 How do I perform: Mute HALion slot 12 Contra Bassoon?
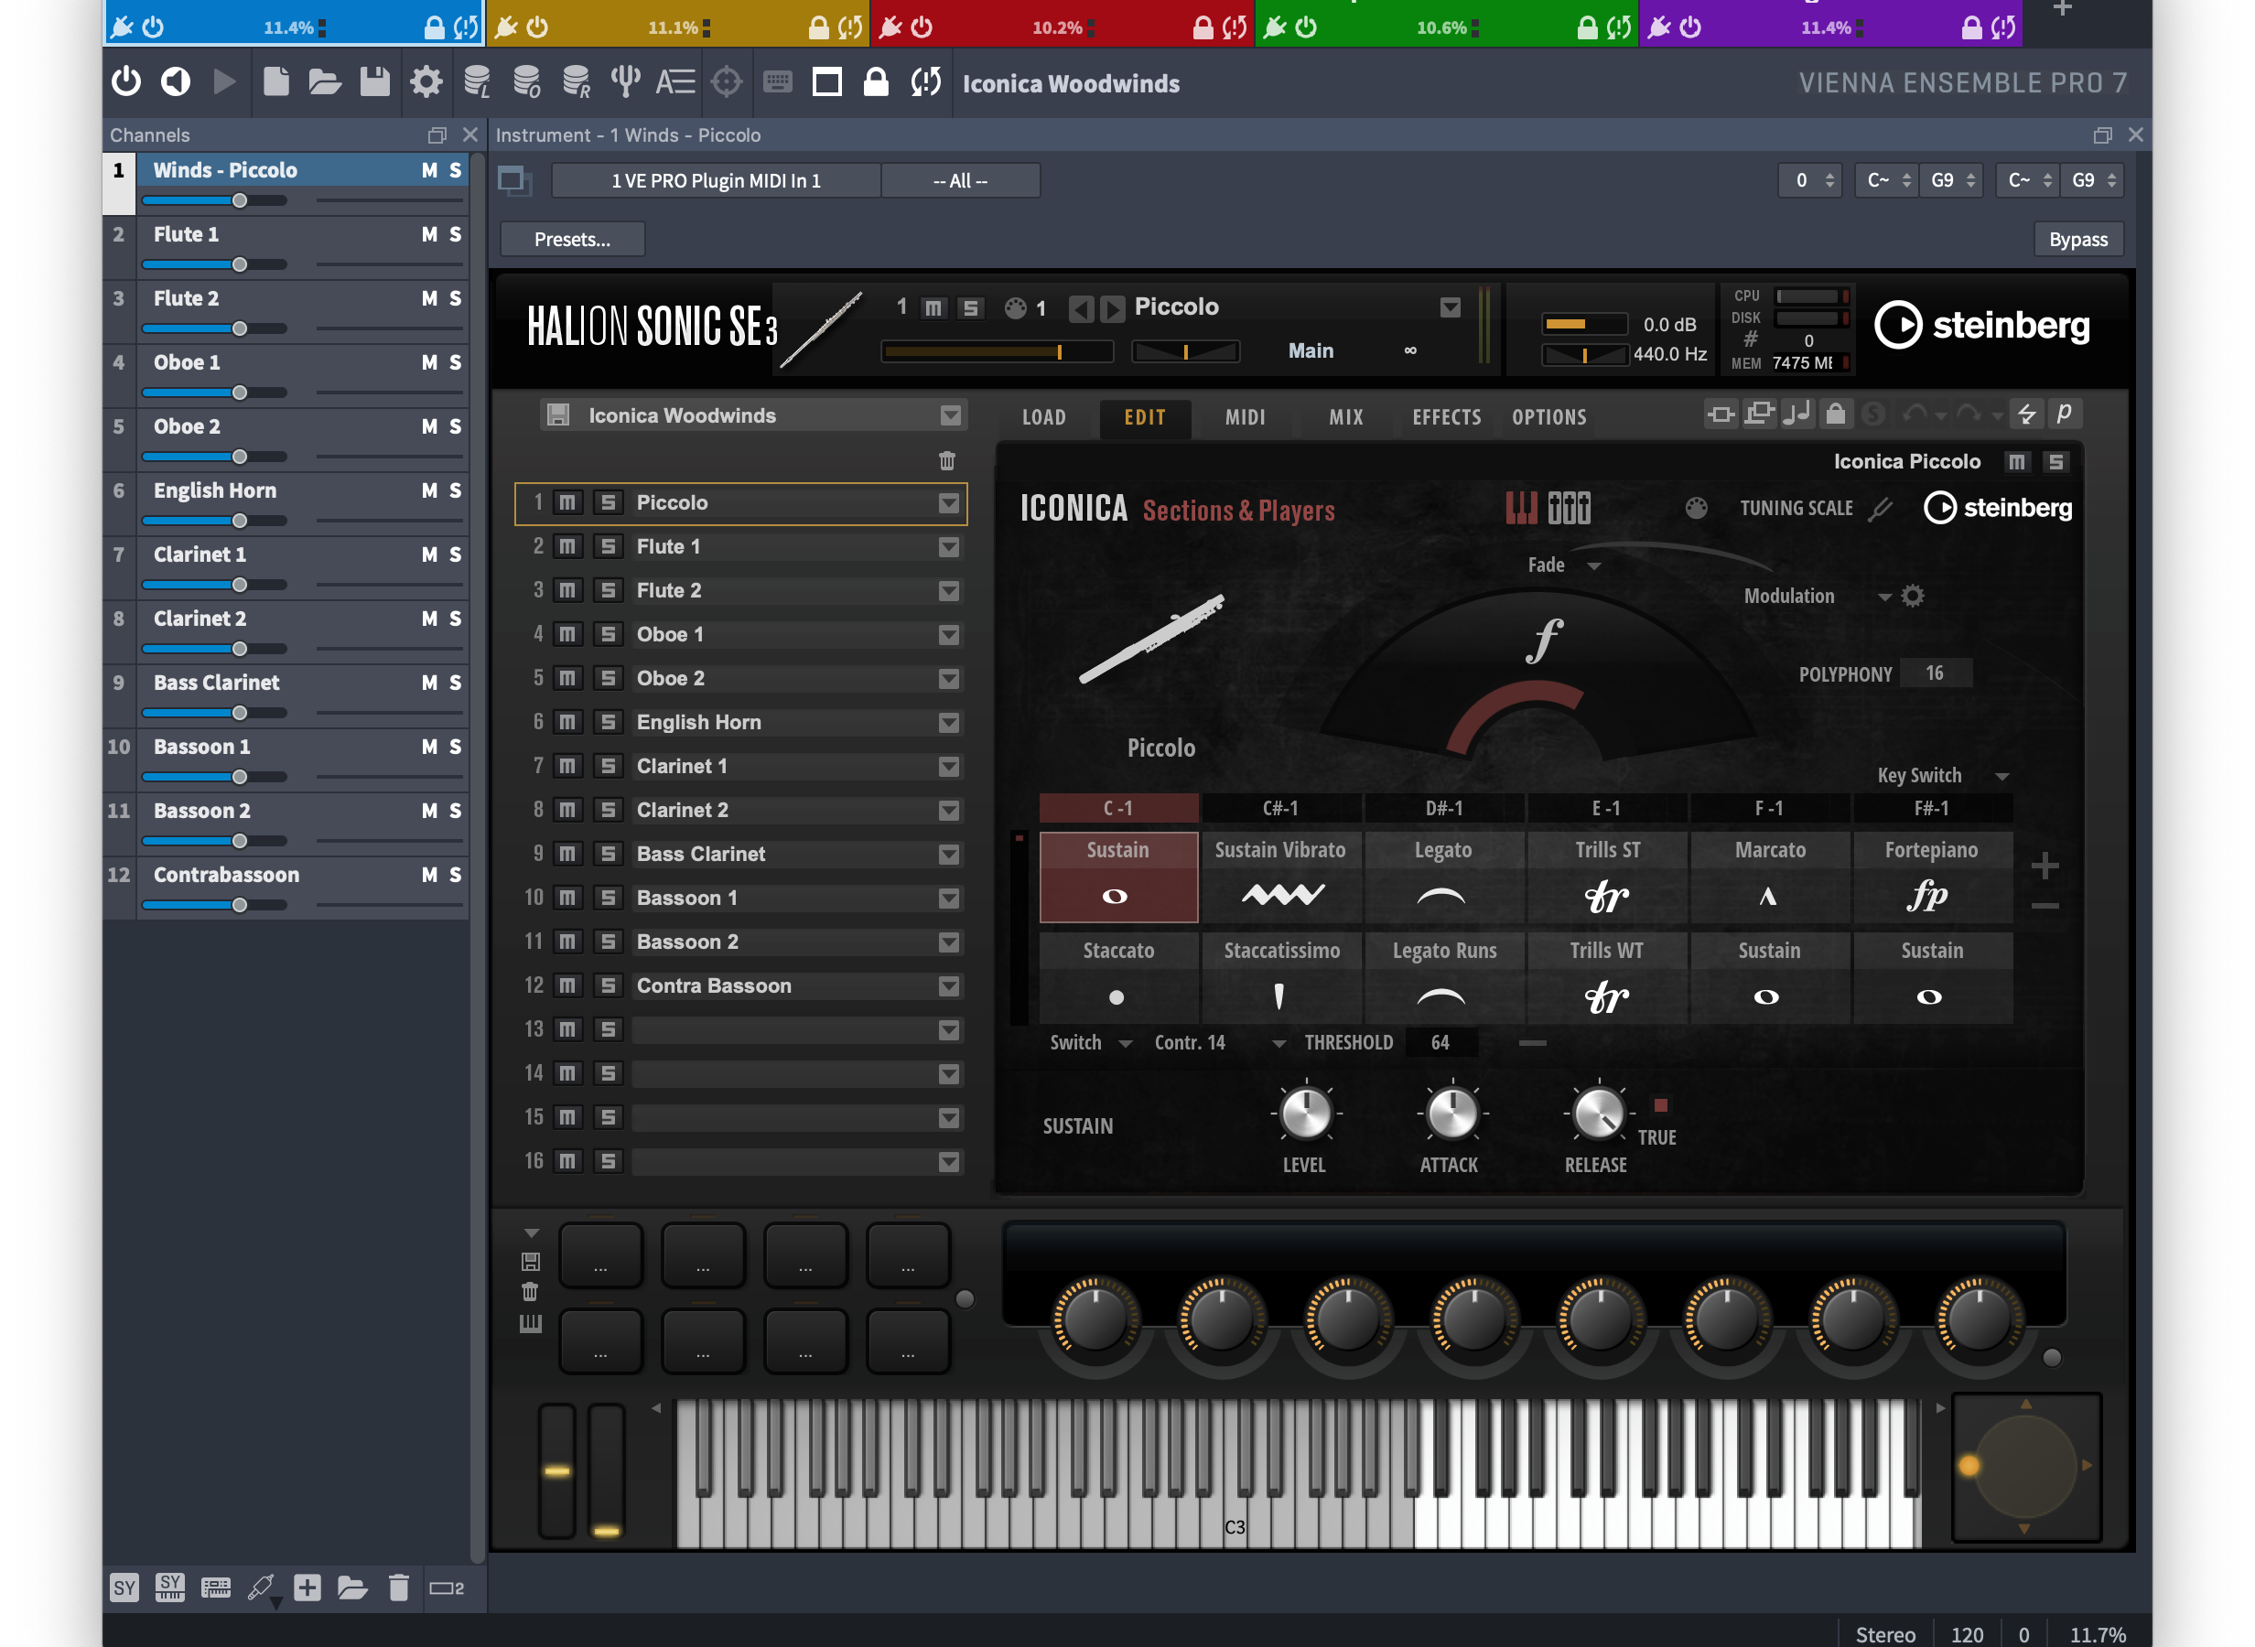tap(567, 985)
